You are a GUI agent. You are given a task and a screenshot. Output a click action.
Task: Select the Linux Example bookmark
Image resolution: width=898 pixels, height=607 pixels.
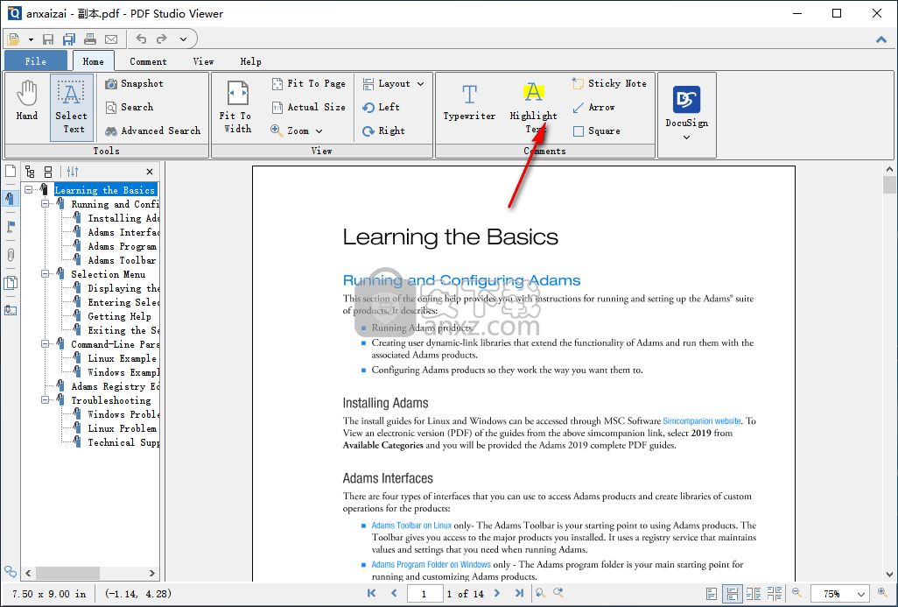(122, 358)
